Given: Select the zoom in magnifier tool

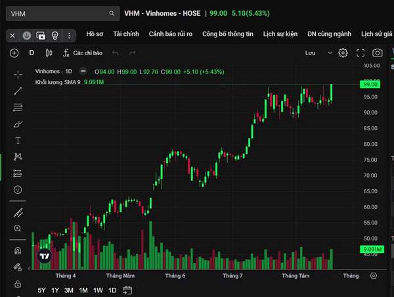Looking at the screenshot, I should 18,229.
